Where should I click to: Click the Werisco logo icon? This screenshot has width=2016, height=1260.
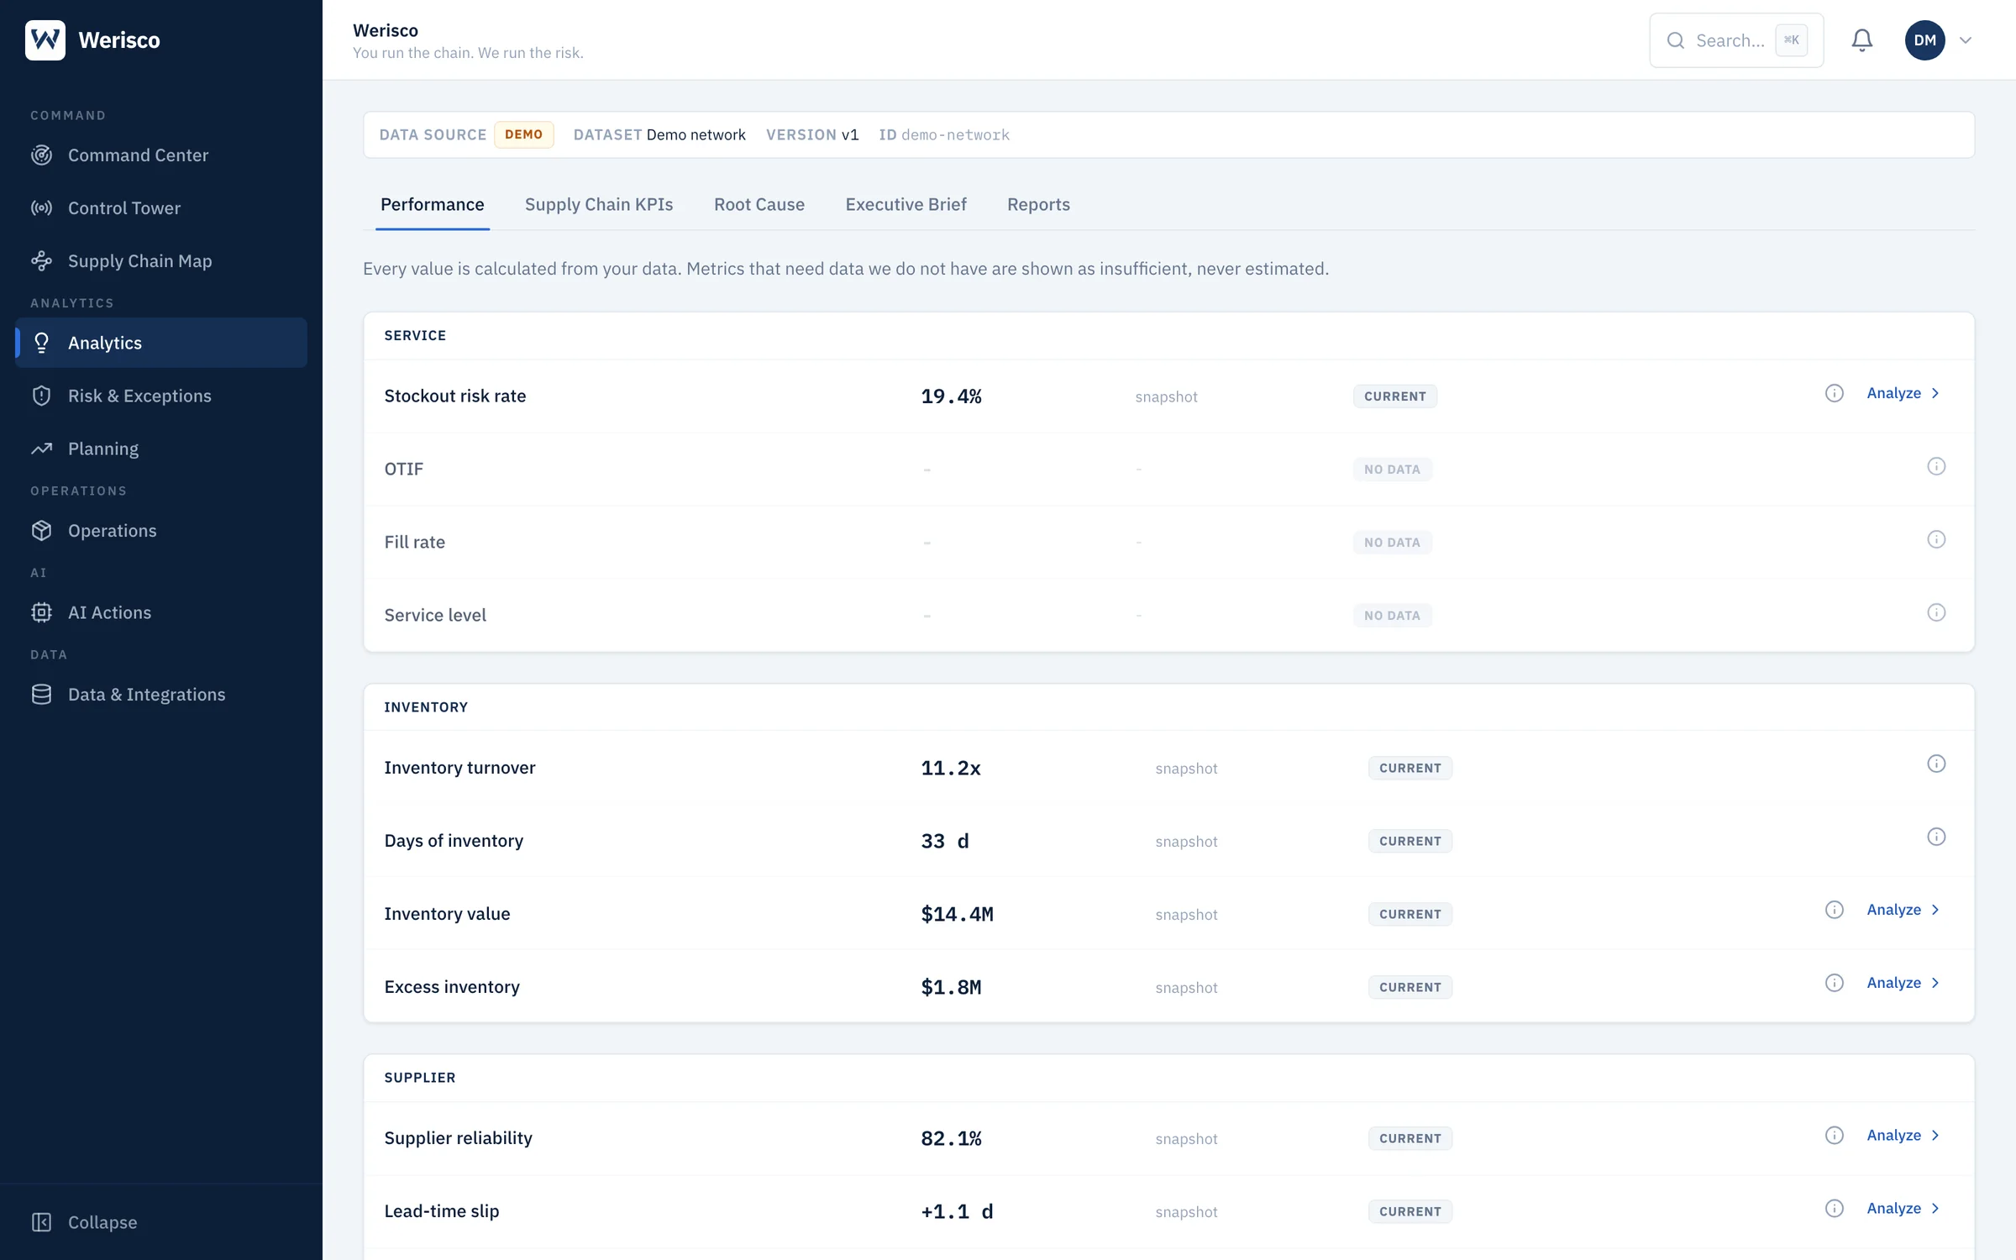(x=45, y=39)
